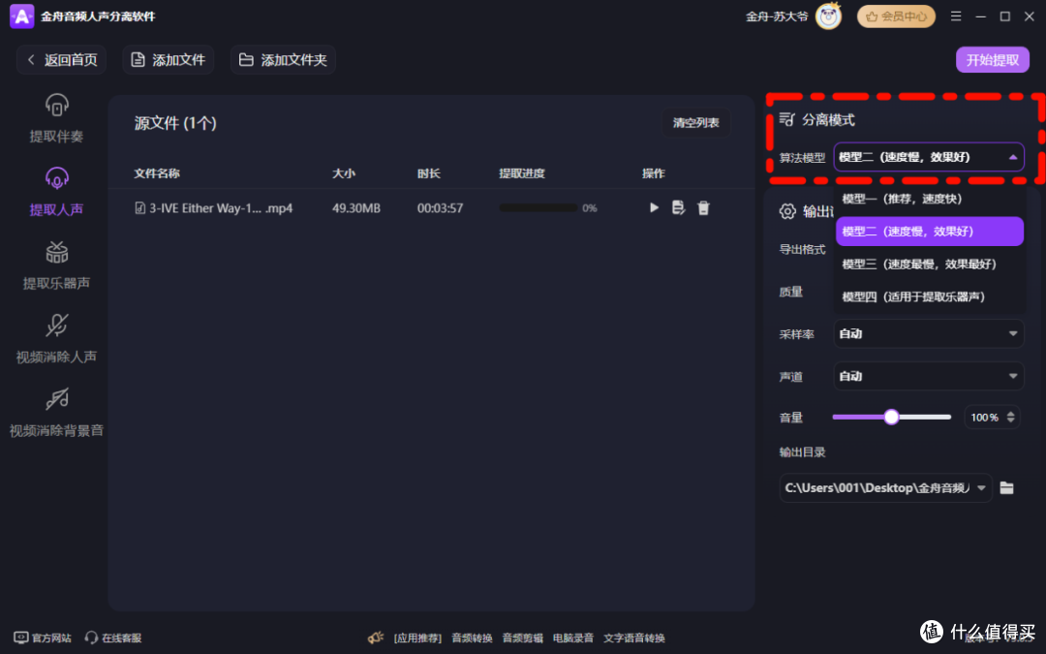Select the 提取人声 sidebar item
The image size is (1046, 654).
click(57, 192)
